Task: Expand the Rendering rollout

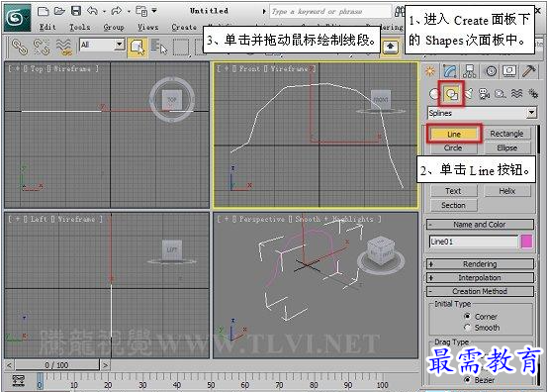Action: [x=480, y=263]
